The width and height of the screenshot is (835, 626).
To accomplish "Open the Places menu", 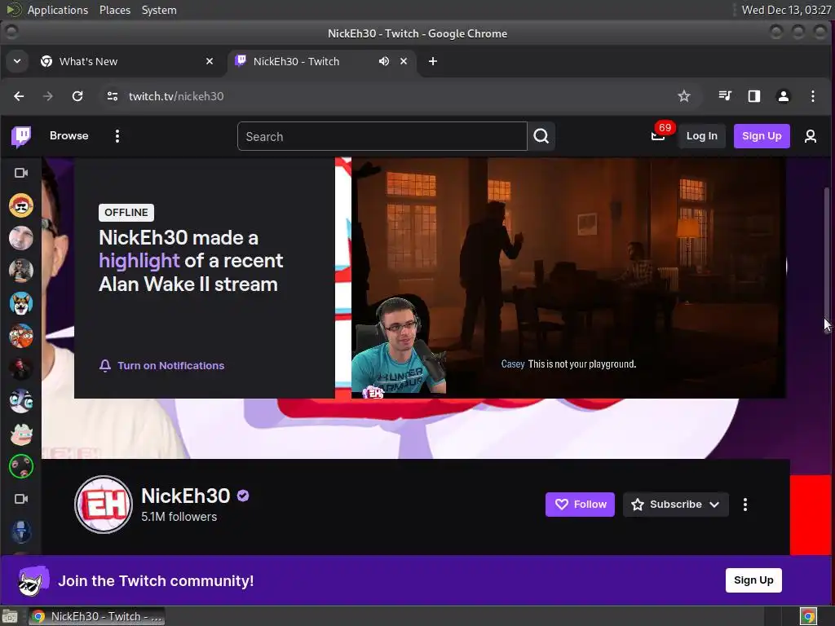I will (115, 10).
